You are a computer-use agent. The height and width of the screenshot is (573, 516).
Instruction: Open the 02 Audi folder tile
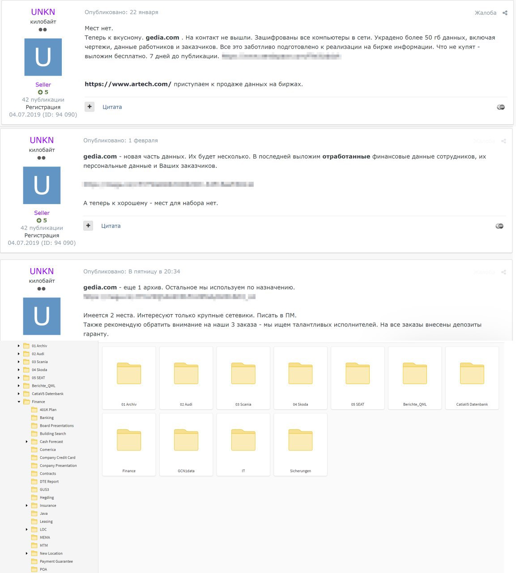click(186, 378)
